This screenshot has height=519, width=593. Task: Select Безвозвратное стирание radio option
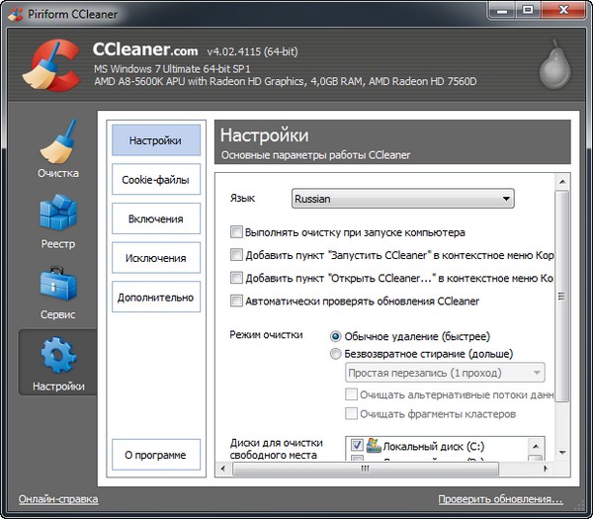(x=336, y=353)
